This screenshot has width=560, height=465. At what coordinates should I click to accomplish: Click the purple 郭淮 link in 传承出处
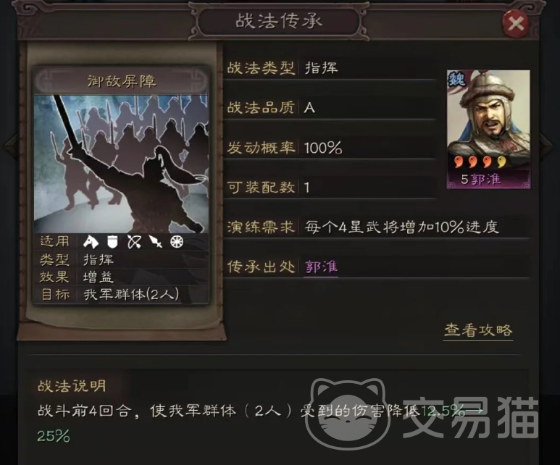coord(321,267)
